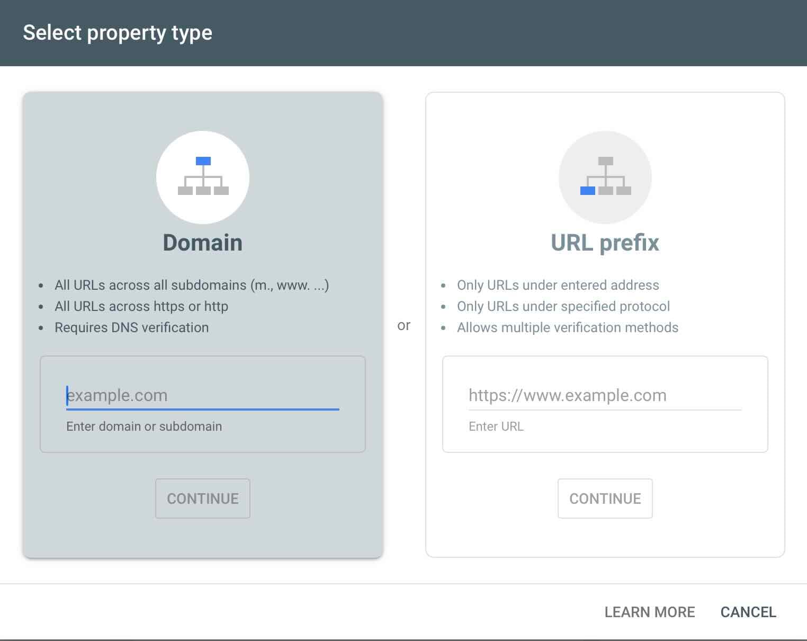This screenshot has width=807, height=641.
Task: Click the 'Enter domain or subdomain' helper text
Action: 144,426
